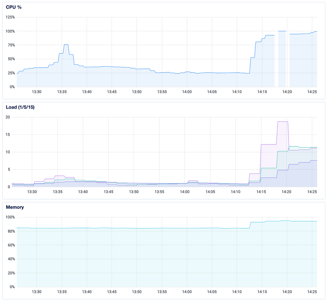Image resolution: width=327 pixels, height=301 pixels.
Task: Click 13:45 time label under Memory chart
Action: [112, 292]
